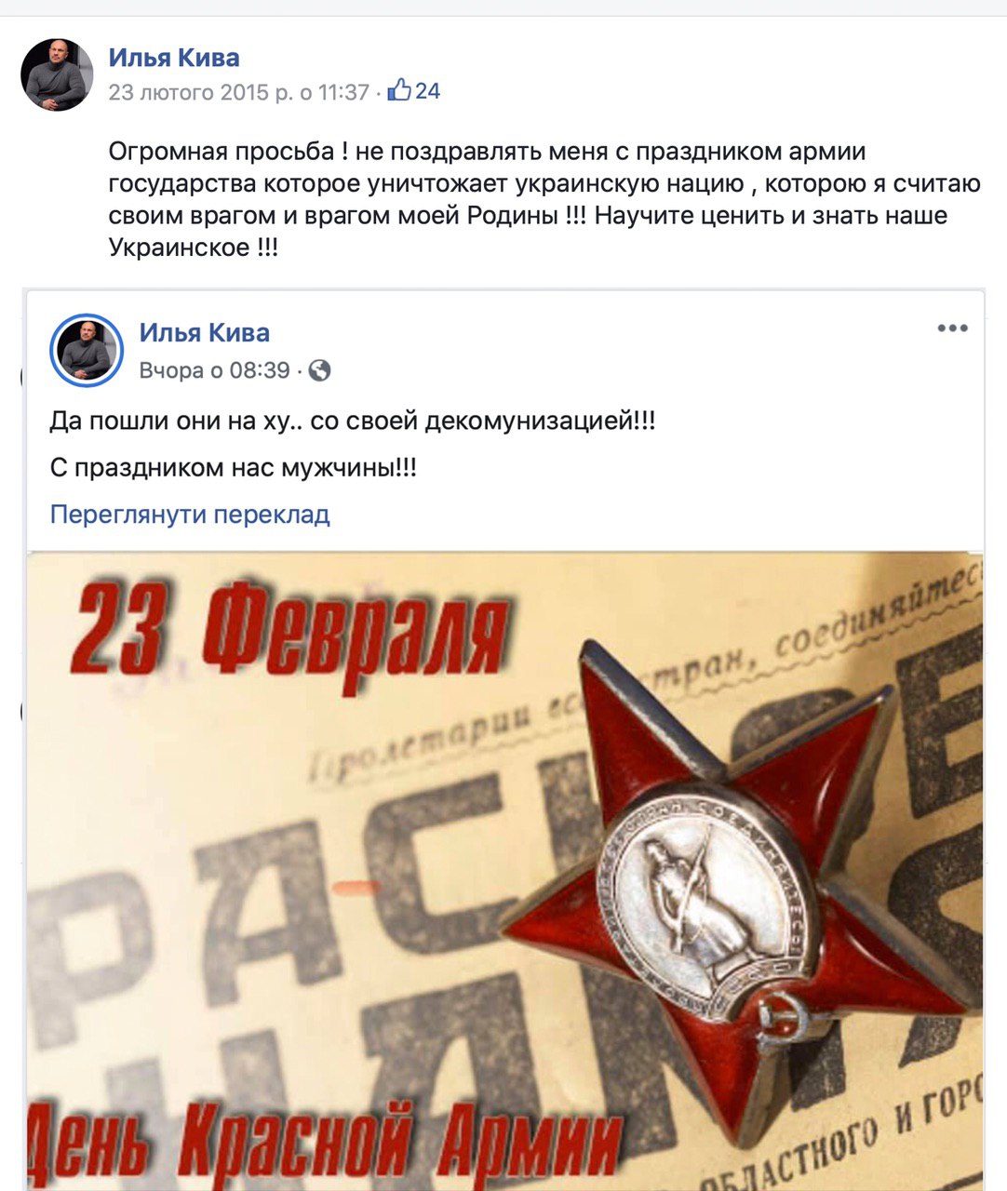Screen dimensions: 1007x1191
Task: Click the Огромная просьба post text
Action: 544,199
